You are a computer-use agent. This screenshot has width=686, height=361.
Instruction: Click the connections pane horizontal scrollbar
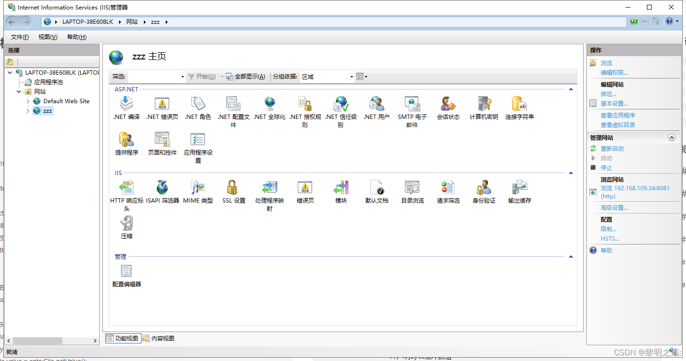click(51, 341)
